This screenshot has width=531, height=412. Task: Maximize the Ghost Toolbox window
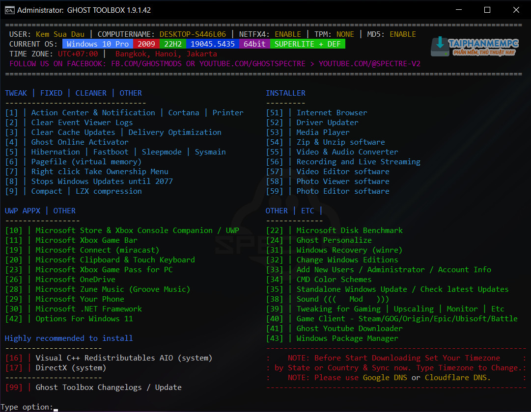coord(487,10)
